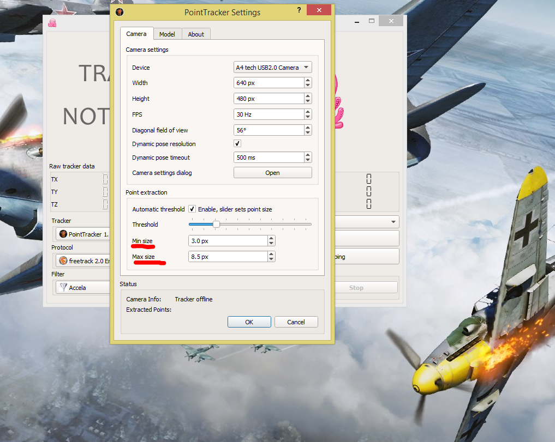
Task: Click the PointTracker Settings title bar icon
Action: tap(120, 13)
